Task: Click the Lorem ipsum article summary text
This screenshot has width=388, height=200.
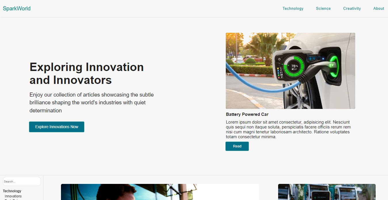Action: (288, 130)
